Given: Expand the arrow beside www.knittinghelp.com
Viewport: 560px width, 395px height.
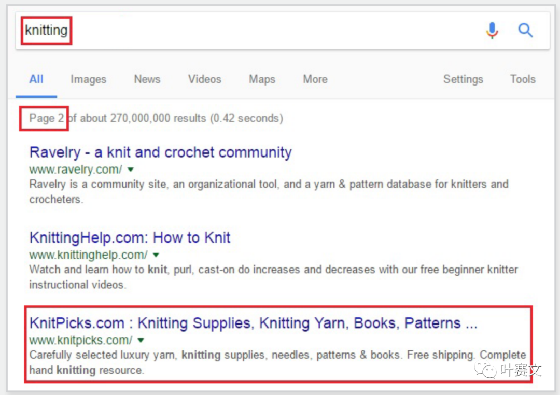Looking at the screenshot, I should click(x=156, y=255).
